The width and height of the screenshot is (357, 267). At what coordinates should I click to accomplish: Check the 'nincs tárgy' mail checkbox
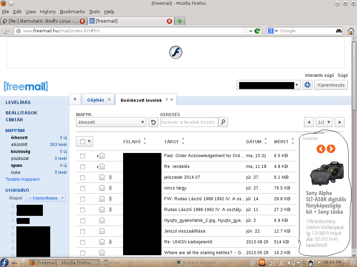83,188
